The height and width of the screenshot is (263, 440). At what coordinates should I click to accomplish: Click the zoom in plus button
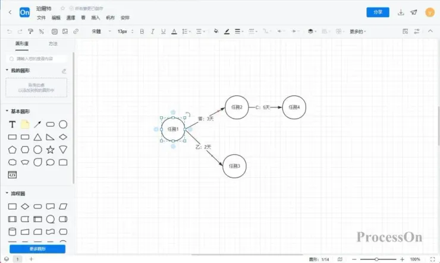pos(402,259)
